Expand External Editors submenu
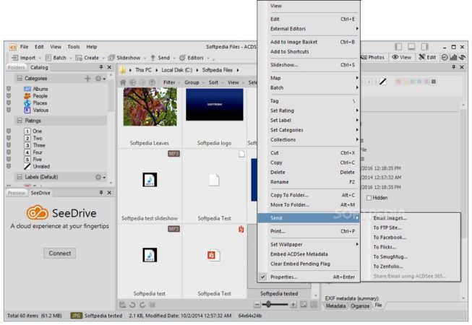Image resolution: width=472 pixels, height=325 pixels. [x=309, y=29]
